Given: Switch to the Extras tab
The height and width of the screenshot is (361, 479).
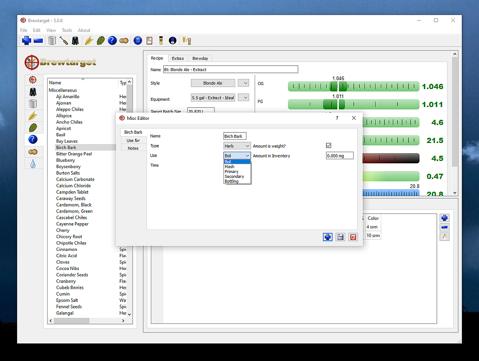Looking at the screenshot, I should (178, 58).
